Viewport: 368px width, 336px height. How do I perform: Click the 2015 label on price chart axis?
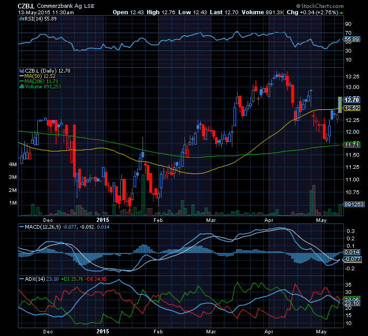point(103,220)
